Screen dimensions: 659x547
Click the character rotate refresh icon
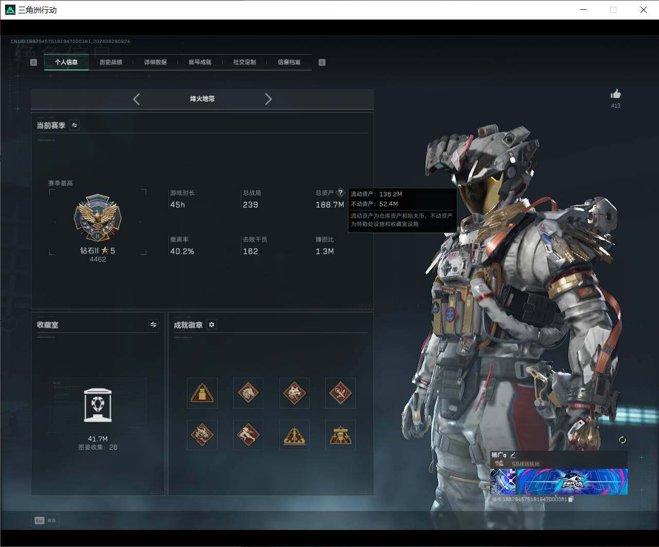coord(622,440)
